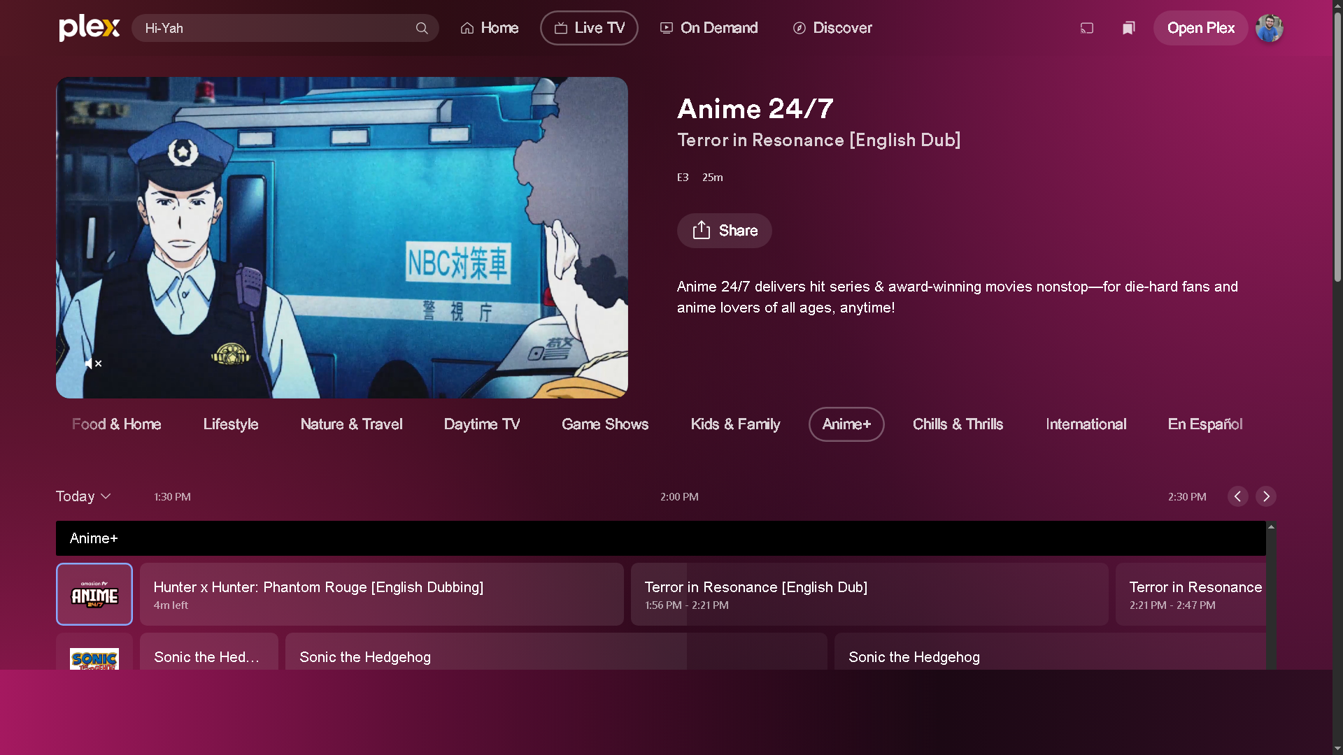This screenshot has width=1343, height=755.
Task: Select the Game Shows category
Action: 605,424
